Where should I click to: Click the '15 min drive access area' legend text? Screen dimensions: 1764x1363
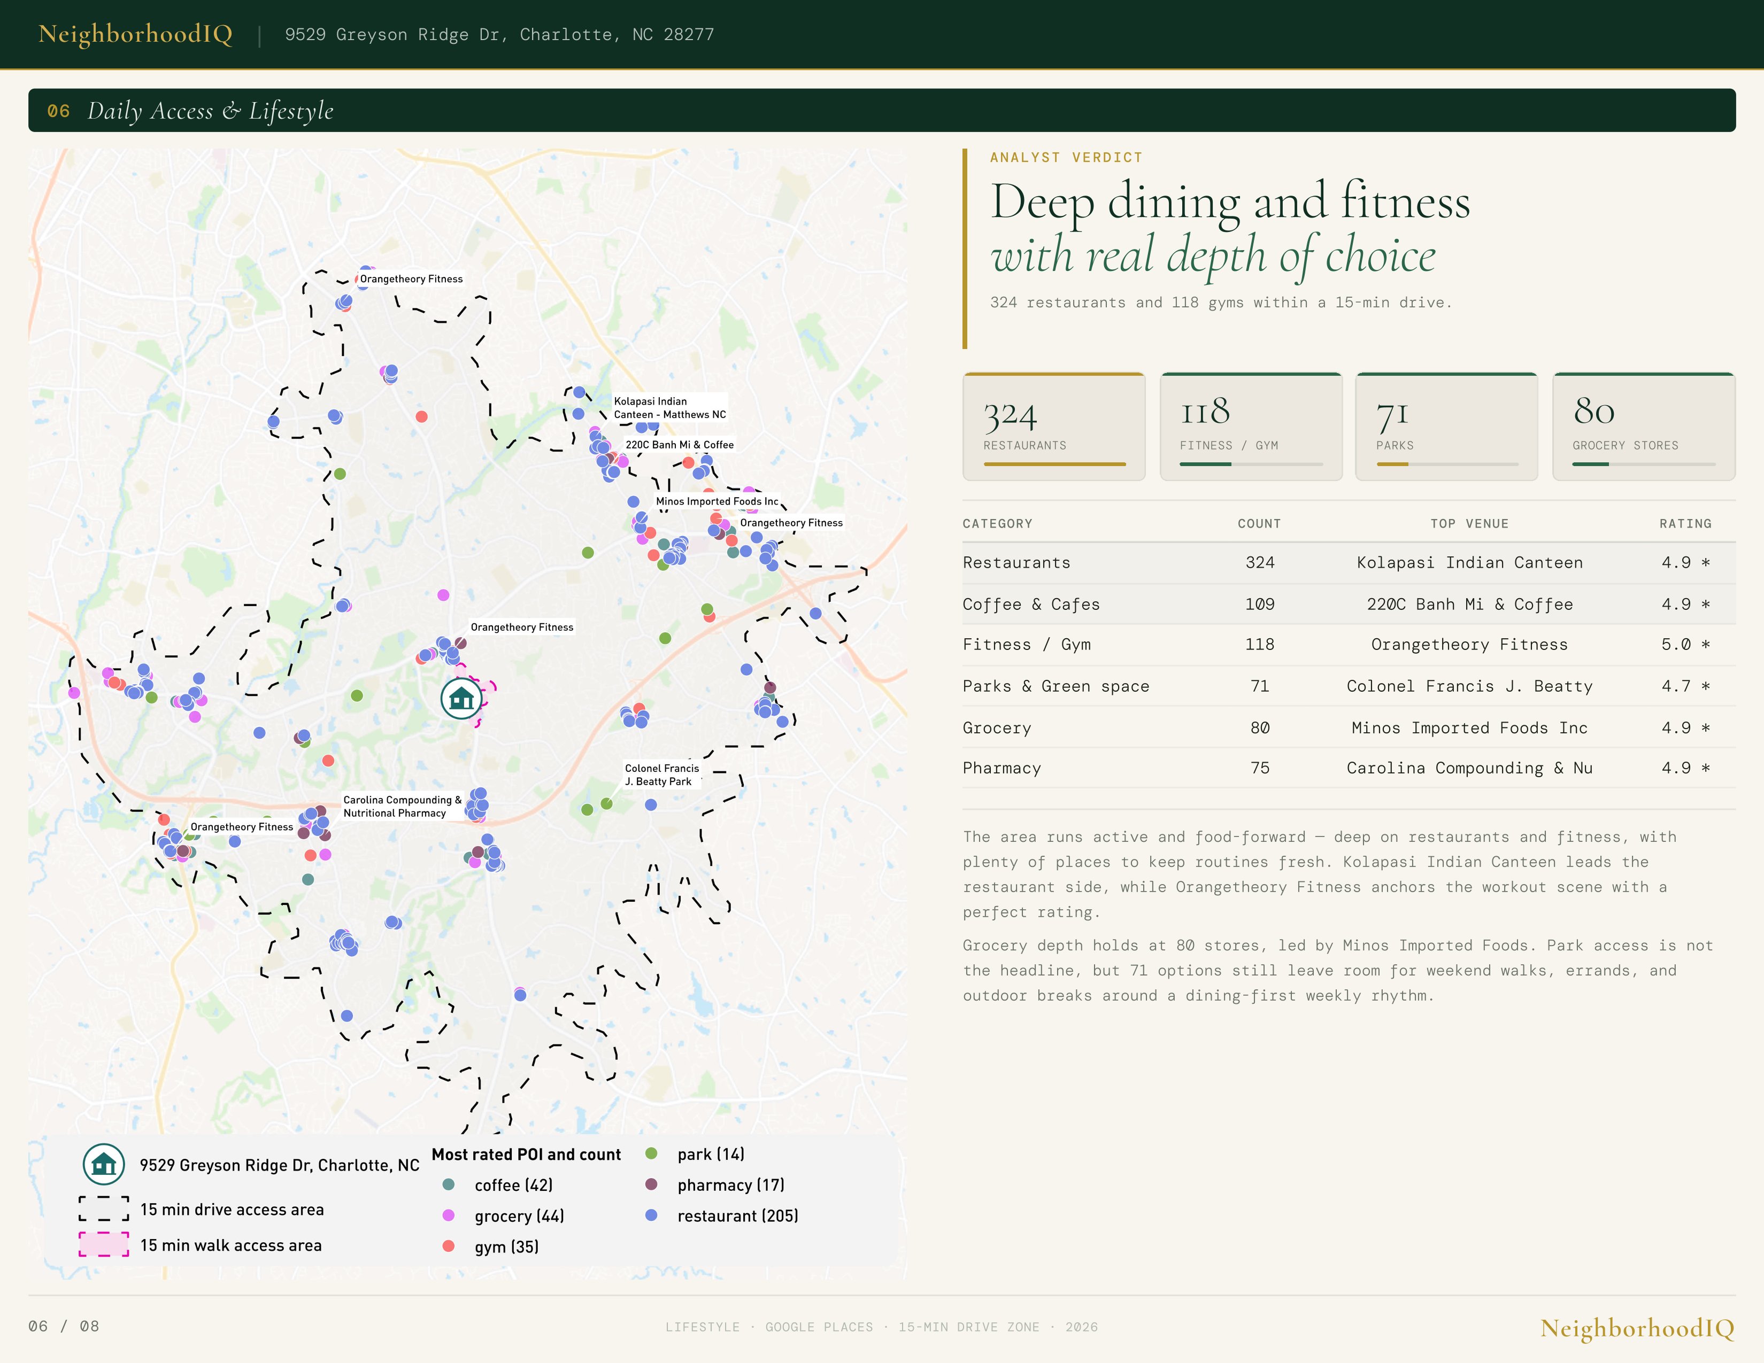232,1210
